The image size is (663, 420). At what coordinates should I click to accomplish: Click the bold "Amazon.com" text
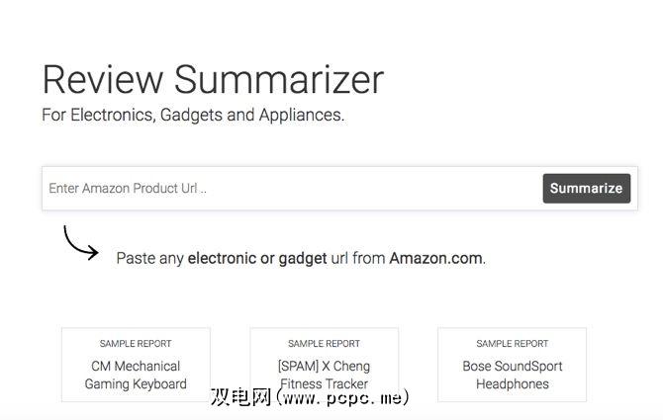pyautogui.click(x=435, y=258)
